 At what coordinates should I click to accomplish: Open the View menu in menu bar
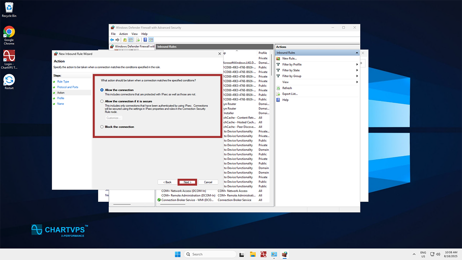pos(134,34)
